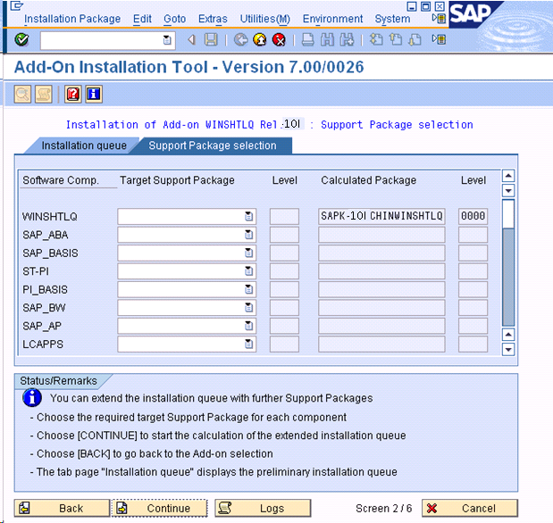Open the Edit menu
Screen dimensions: 553x523
142,19
